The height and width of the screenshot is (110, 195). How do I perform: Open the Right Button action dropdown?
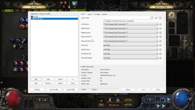tap(131, 28)
